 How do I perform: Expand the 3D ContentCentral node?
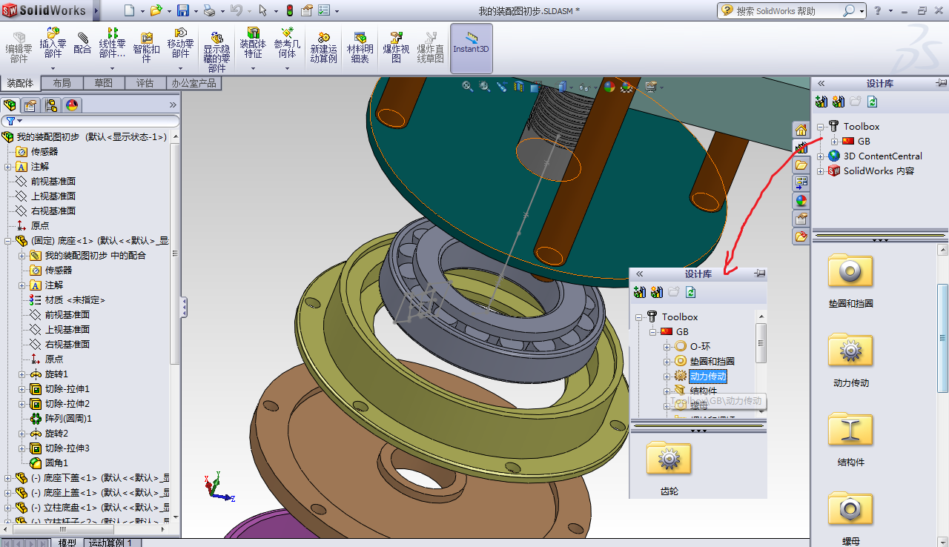point(821,156)
